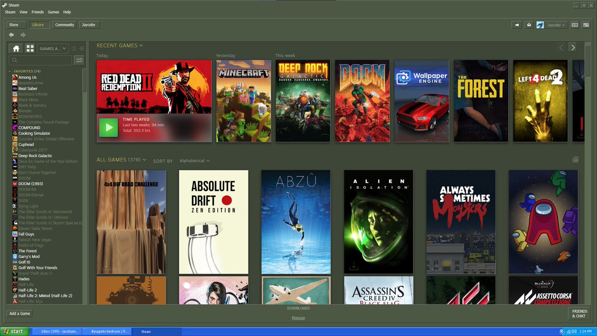The width and height of the screenshot is (597, 336).
Task: Click the Windows Start button
Action: (14, 331)
